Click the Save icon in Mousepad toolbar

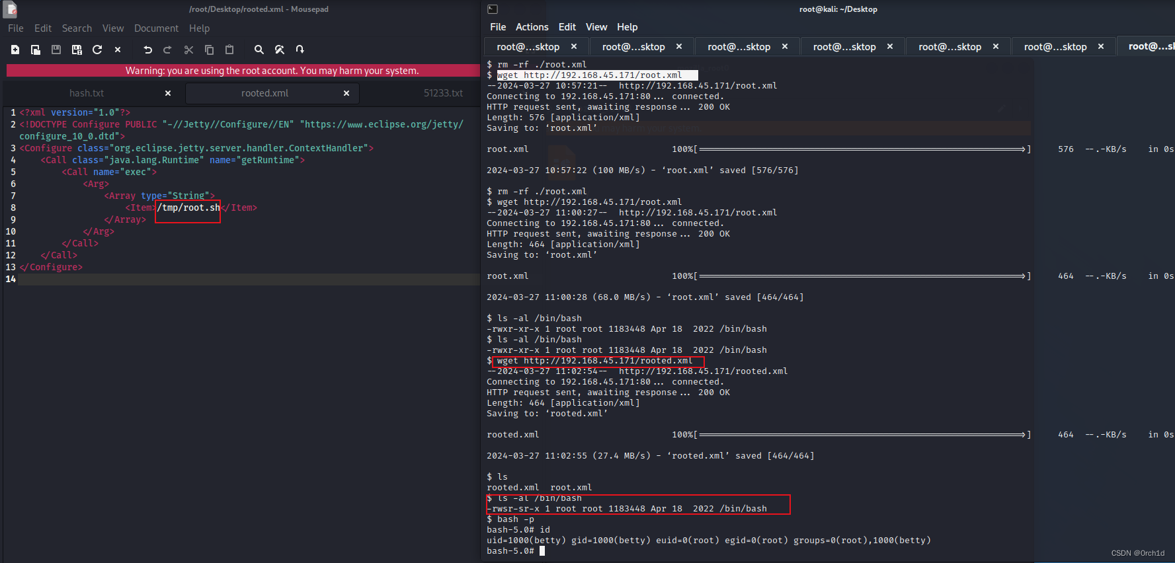point(56,50)
